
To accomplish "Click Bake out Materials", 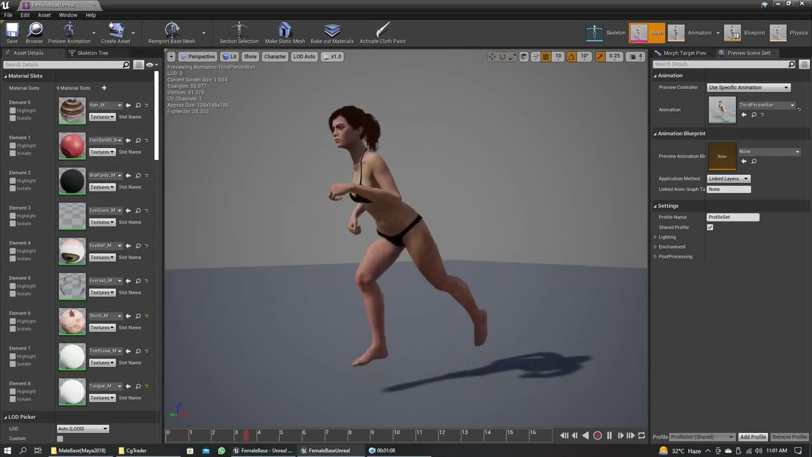I will tap(332, 33).
